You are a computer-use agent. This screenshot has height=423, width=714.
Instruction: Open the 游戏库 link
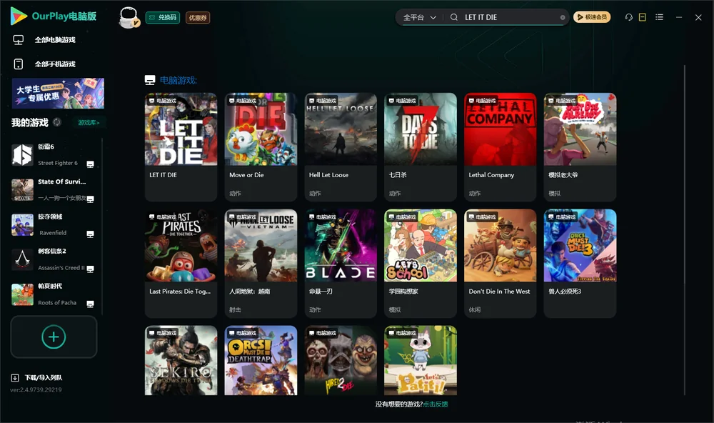click(x=89, y=123)
